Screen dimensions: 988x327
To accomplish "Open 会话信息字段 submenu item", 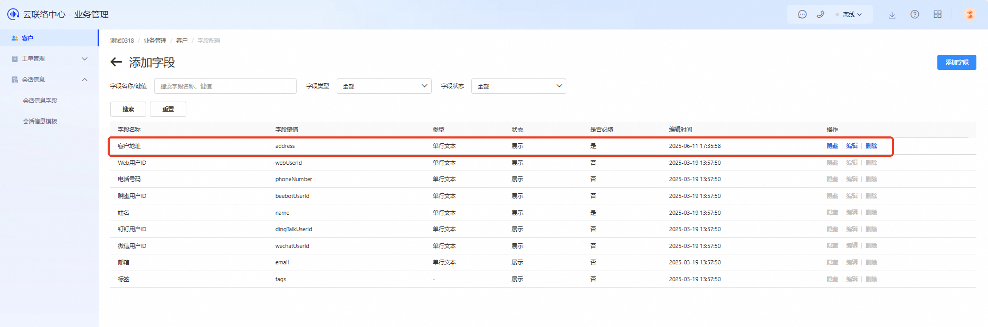I will 40,101.
